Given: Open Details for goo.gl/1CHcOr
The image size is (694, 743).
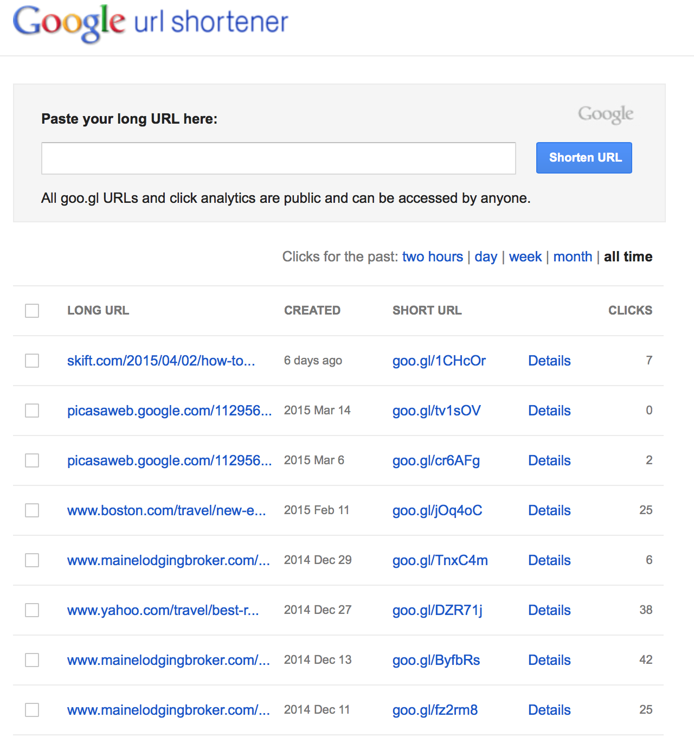Looking at the screenshot, I should (549, 361).
